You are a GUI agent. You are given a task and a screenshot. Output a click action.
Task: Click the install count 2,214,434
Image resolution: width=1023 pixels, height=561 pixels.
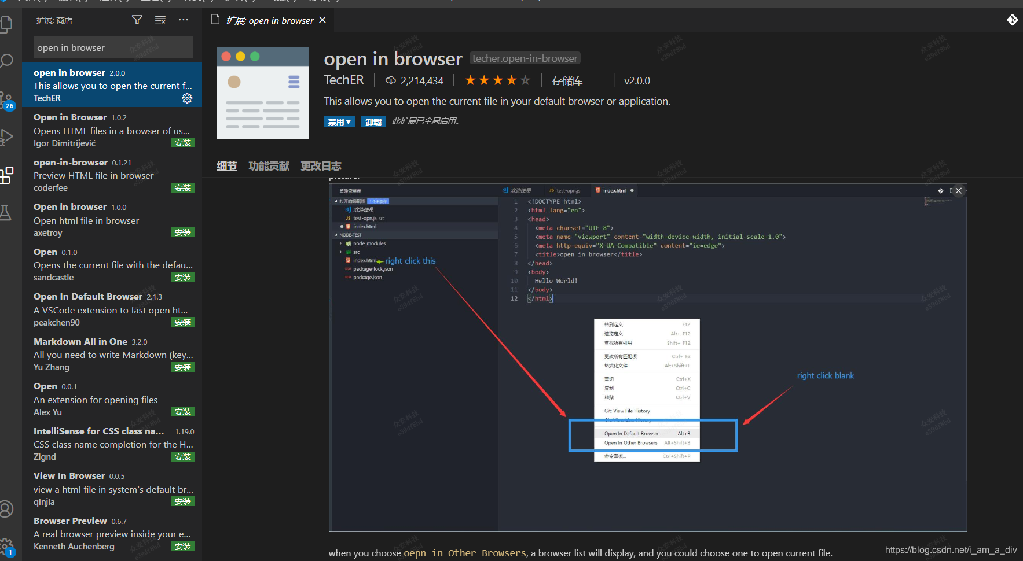(415, 81)
